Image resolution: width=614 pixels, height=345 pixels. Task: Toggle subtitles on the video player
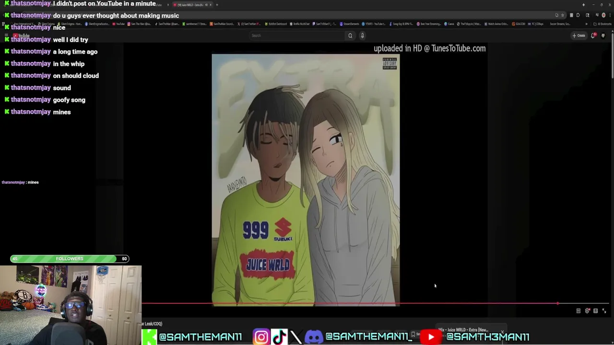pyautogui.click(x=579, y=311)
